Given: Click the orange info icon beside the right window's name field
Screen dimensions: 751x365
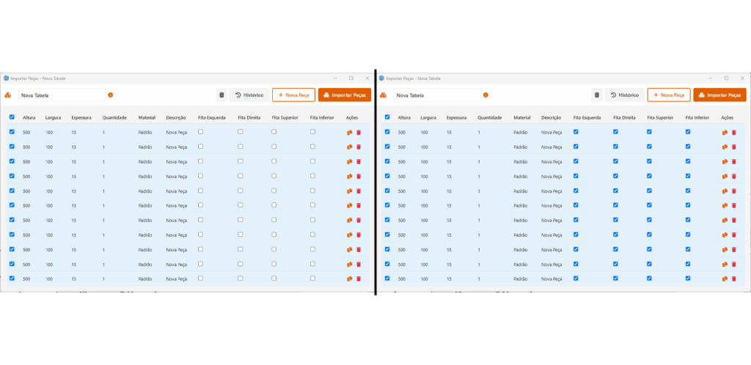Looking at the screenshot, I should click(486, 95).
